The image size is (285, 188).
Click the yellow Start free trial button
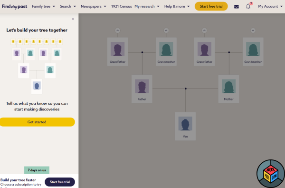click(x=211, y=6)
